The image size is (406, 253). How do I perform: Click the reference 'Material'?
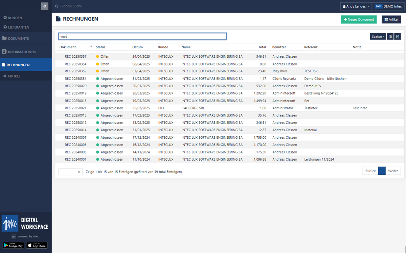310,130
